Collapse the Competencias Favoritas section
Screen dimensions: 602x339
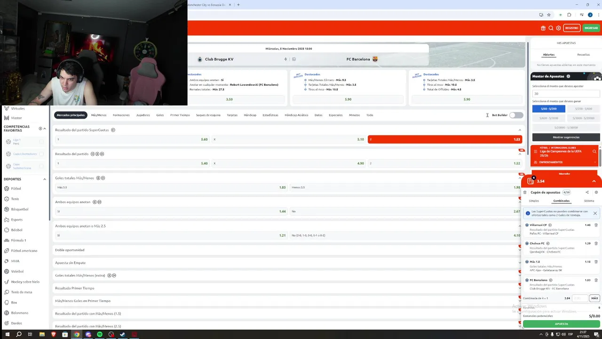(x=45, y=129)
